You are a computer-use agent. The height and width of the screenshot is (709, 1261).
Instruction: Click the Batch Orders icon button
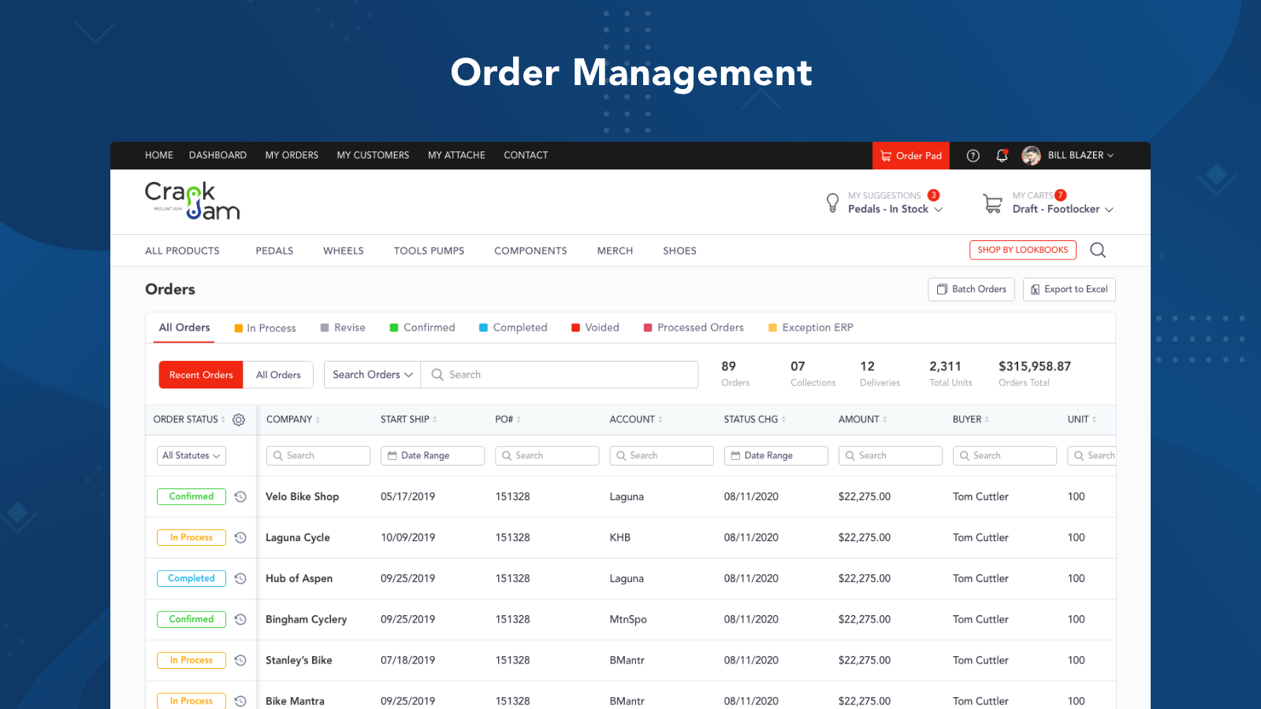943,289
